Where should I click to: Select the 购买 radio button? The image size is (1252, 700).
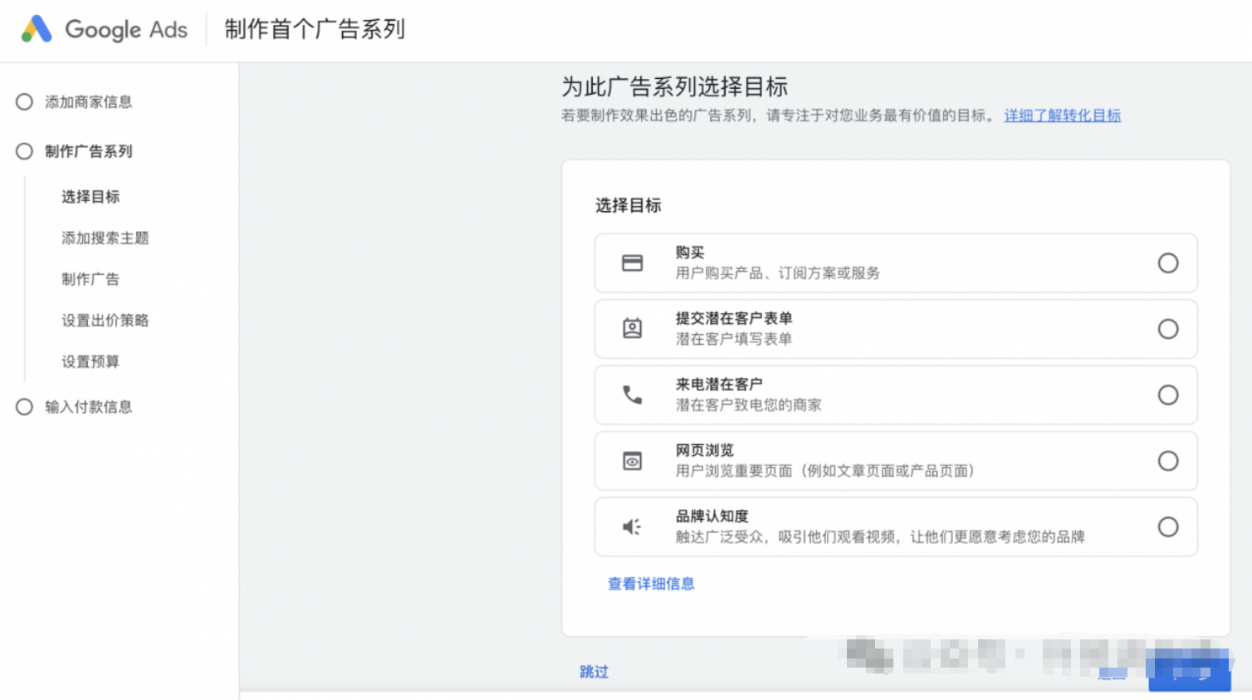[x=1168, y=263]
